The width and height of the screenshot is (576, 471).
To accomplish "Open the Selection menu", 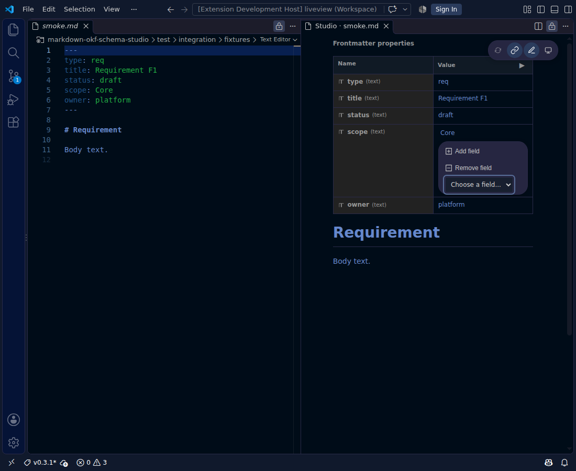I will (x=80, y=9).
